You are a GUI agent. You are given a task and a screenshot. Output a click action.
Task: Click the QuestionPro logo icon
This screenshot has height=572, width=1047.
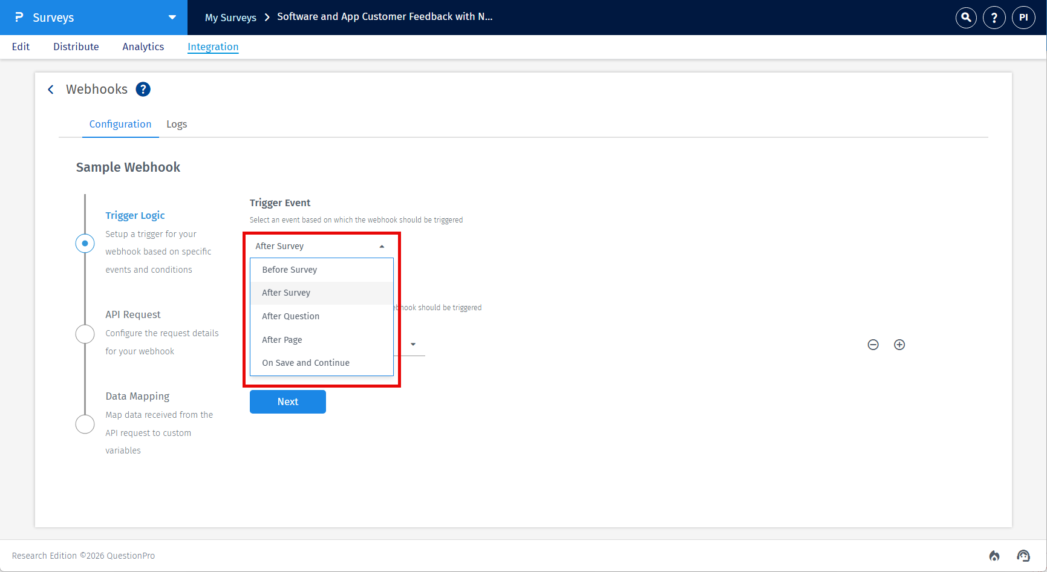point(19,18)
